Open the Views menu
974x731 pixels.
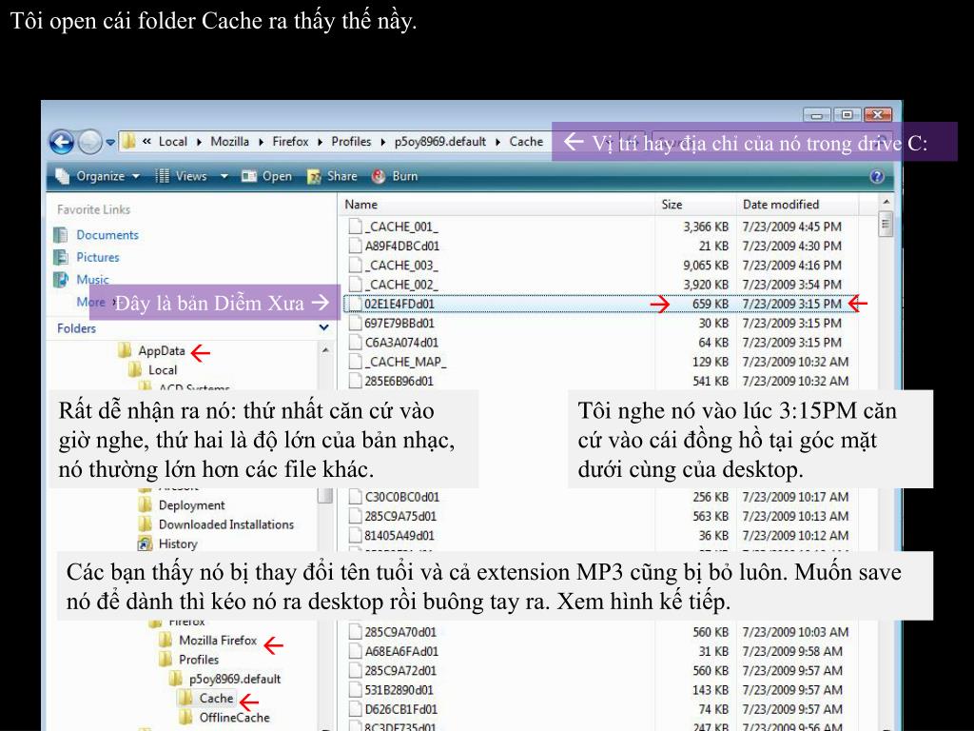pyautogui.click(x=182, y=176)
